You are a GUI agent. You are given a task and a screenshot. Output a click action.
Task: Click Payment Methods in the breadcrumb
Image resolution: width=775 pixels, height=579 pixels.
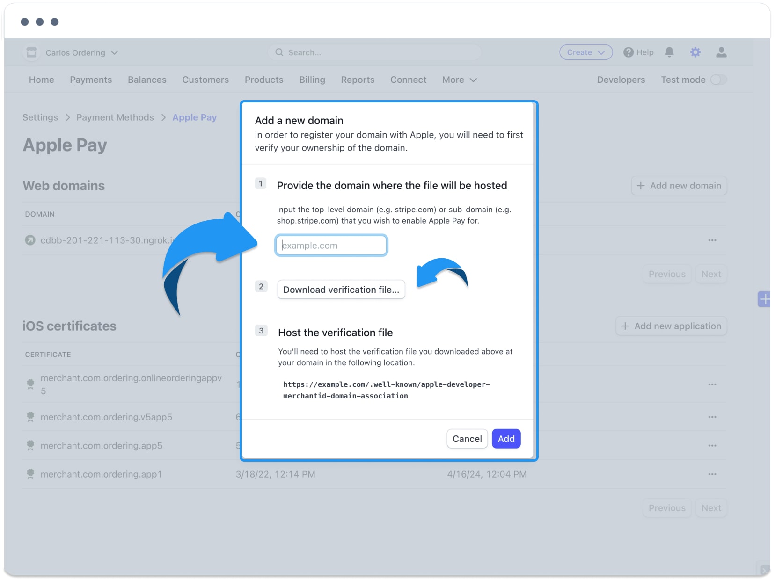(115, 117)
